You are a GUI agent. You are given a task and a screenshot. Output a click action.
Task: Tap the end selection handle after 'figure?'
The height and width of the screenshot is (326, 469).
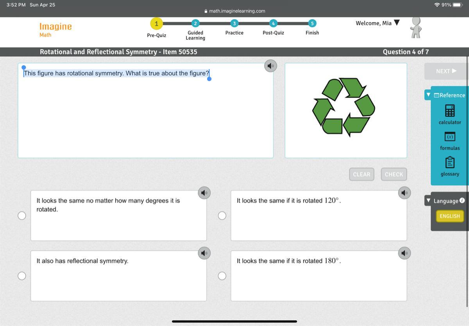click(209, 78)
